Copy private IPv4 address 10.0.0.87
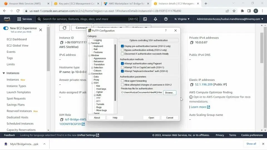 (192, 42)
